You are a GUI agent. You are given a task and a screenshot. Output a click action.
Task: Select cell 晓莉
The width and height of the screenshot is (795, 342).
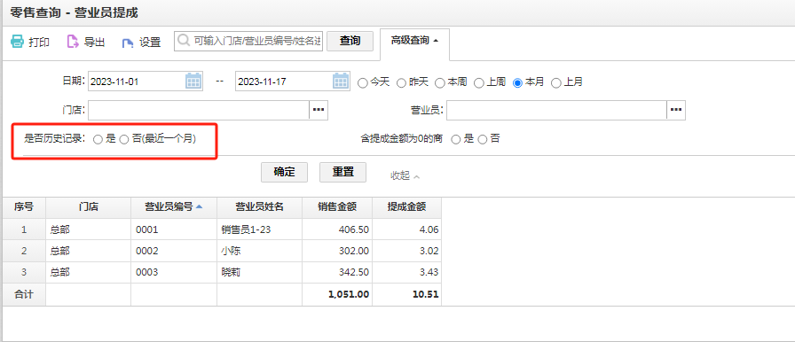click(x=260, y=272)
